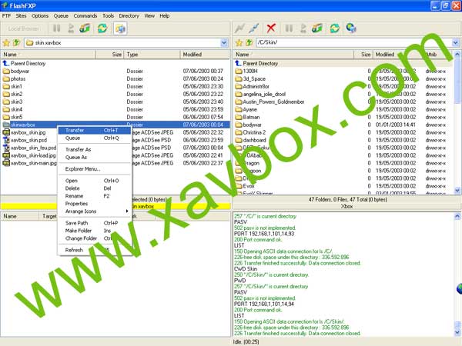The width and height of the screenshot is (462, 346).
Task: Expand Arrange Icons submenu
Action: [x=94, y=211]
